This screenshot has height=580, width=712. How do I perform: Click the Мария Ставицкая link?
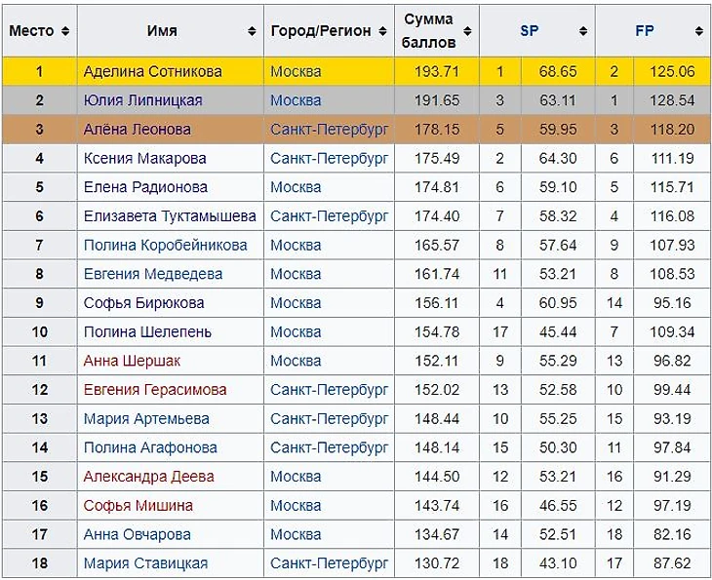pos(145,563)
